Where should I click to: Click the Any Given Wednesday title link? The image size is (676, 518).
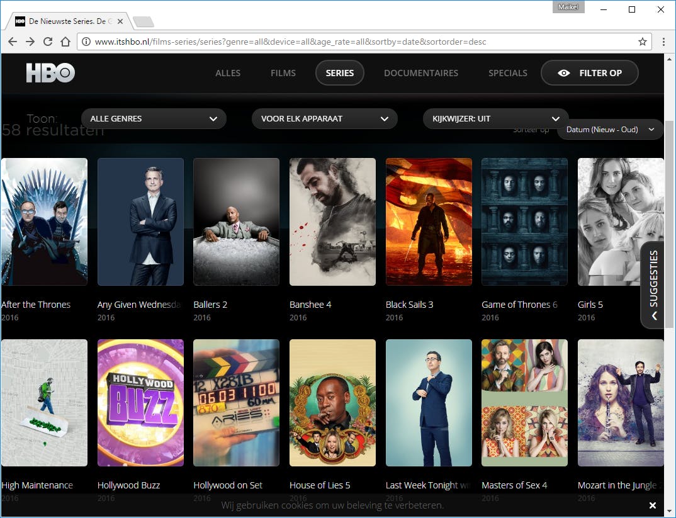(139, 305)
